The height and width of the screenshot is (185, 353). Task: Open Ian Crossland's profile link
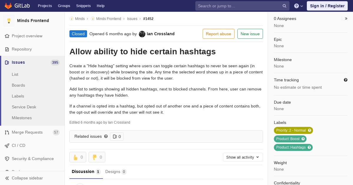161,34
